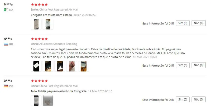
Task: Click the Germany flag icon next to DE
Action: click(6, 86)
